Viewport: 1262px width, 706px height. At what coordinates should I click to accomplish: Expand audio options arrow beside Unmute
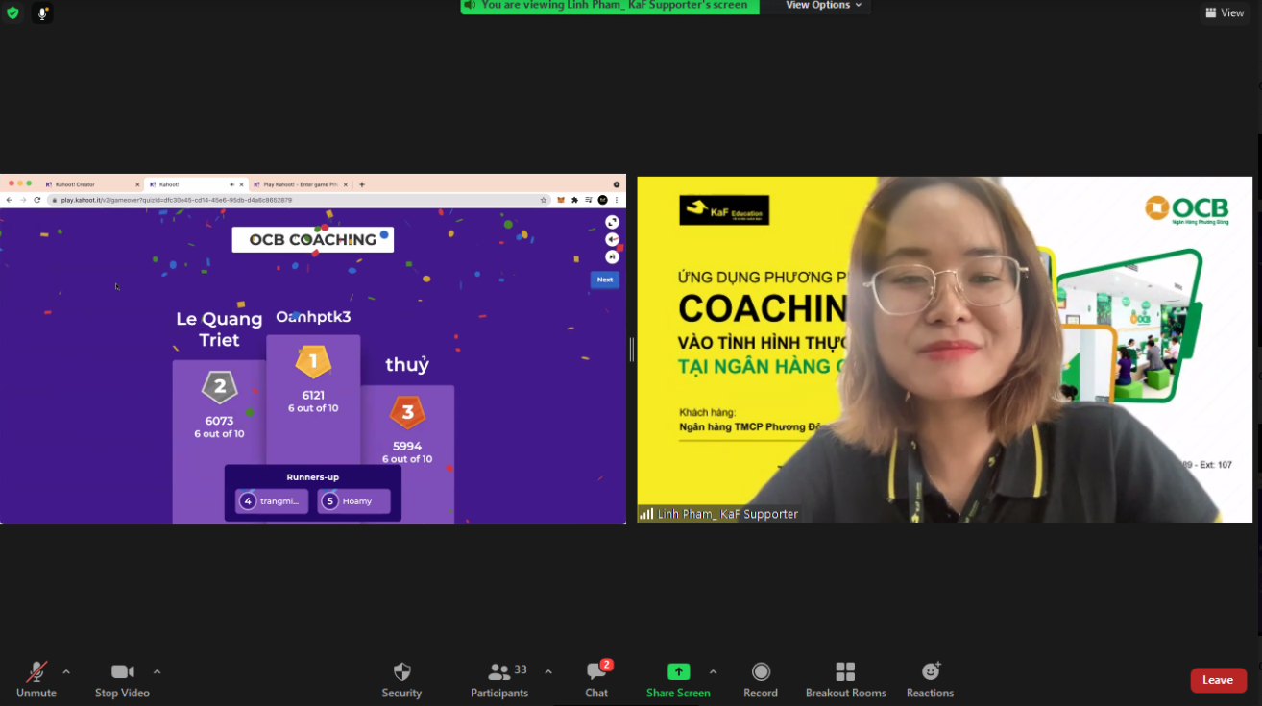pyautogui.click(x=66, y=671)
